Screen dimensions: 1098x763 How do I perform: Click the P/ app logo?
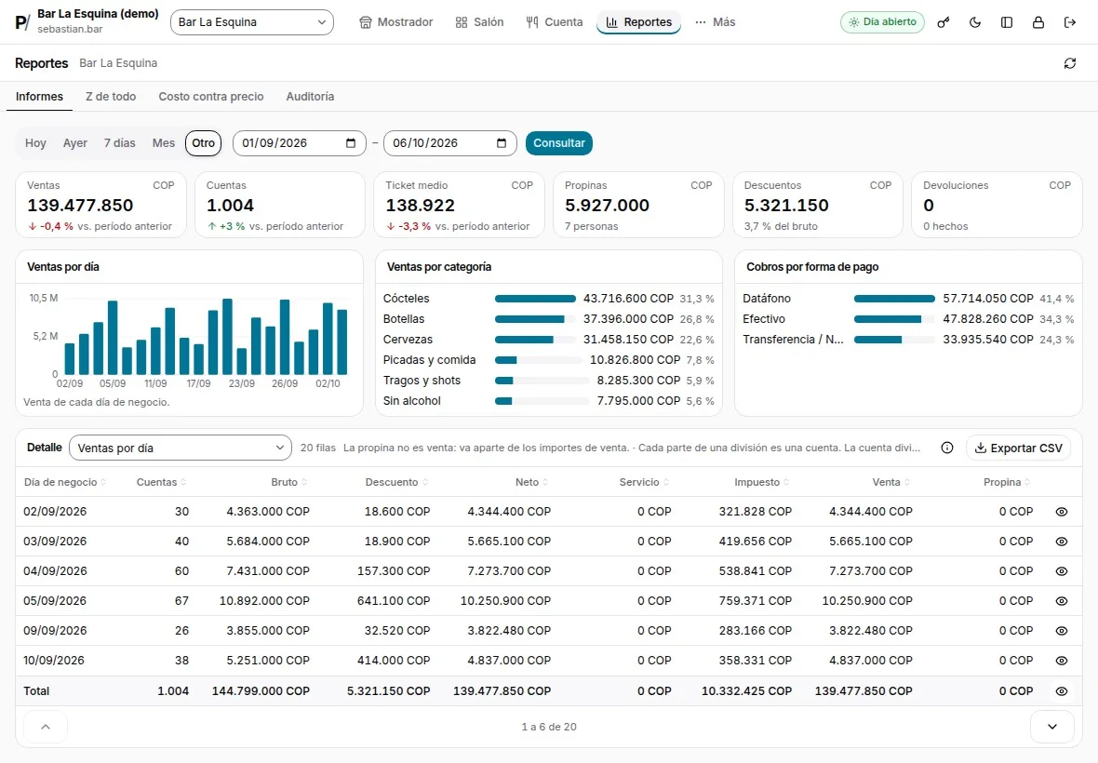coord(22,22)
